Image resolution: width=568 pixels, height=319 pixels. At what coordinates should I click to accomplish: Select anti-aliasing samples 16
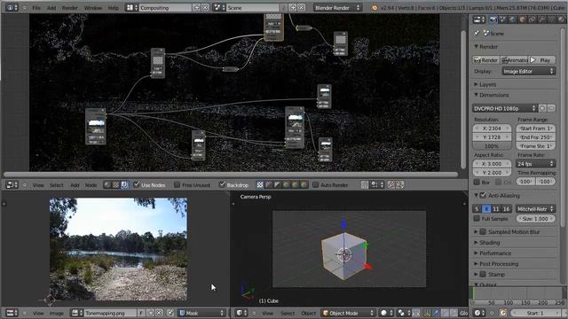click(507, 209)
